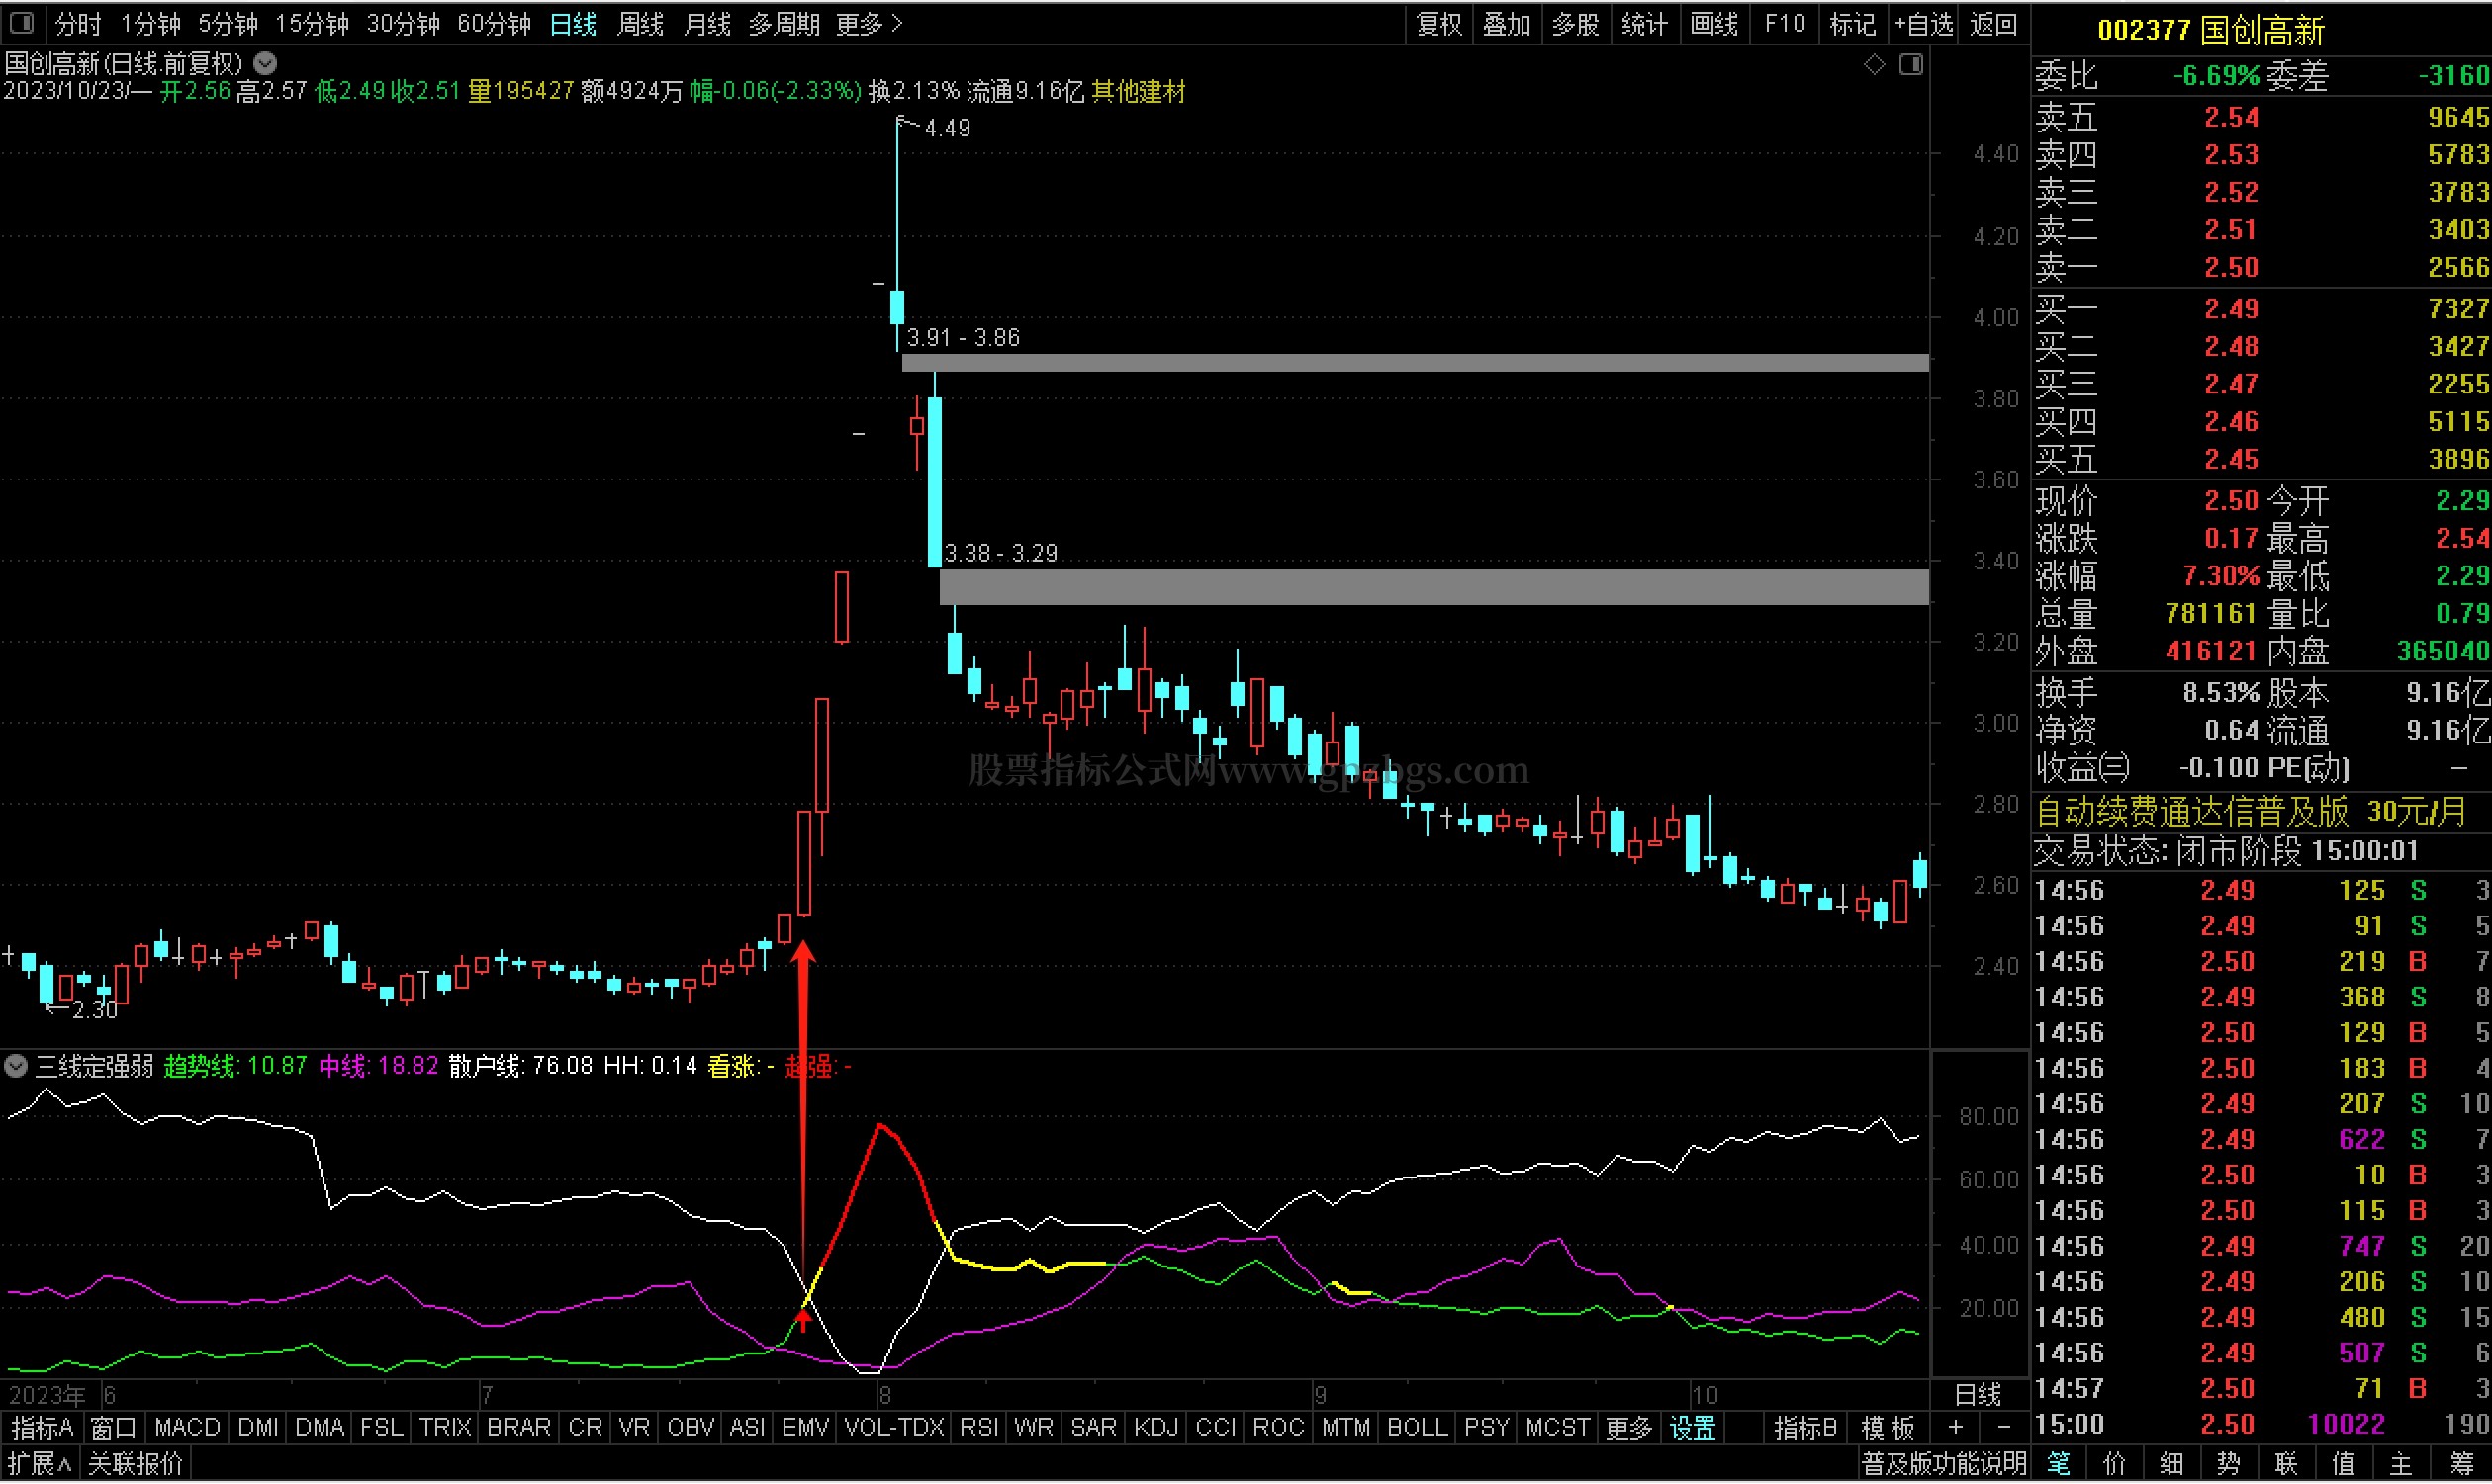Click the 多股 multi-stock button

click(1576, 23)
